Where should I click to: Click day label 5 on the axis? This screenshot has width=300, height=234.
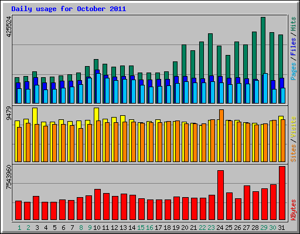[54, 228]
